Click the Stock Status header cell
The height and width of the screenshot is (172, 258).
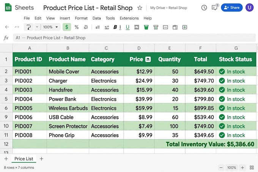tap(236, 59)
